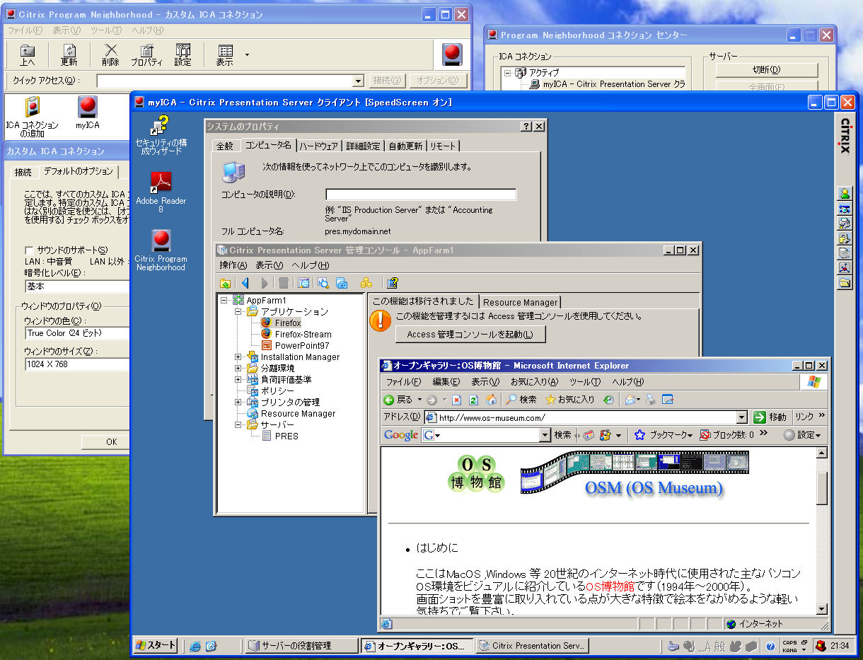Open Citrix Program Neighborhood desktop shortcut

(x=161, y=250)
